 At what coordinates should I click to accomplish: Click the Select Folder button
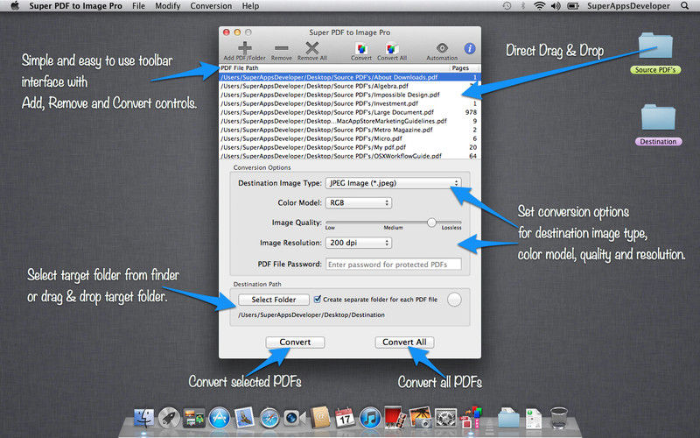[274, 300]
